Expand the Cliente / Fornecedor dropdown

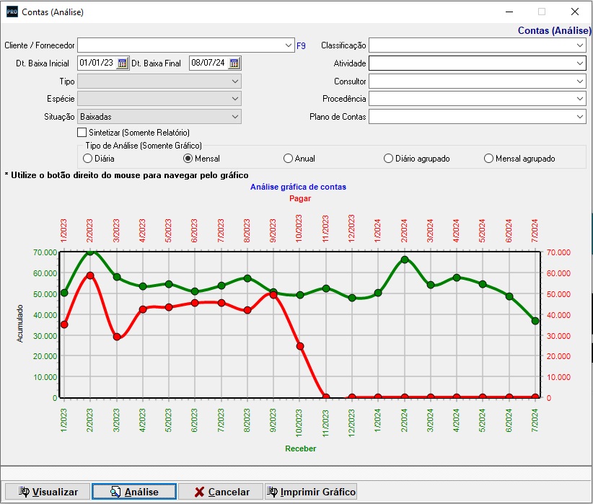(288, 45)
